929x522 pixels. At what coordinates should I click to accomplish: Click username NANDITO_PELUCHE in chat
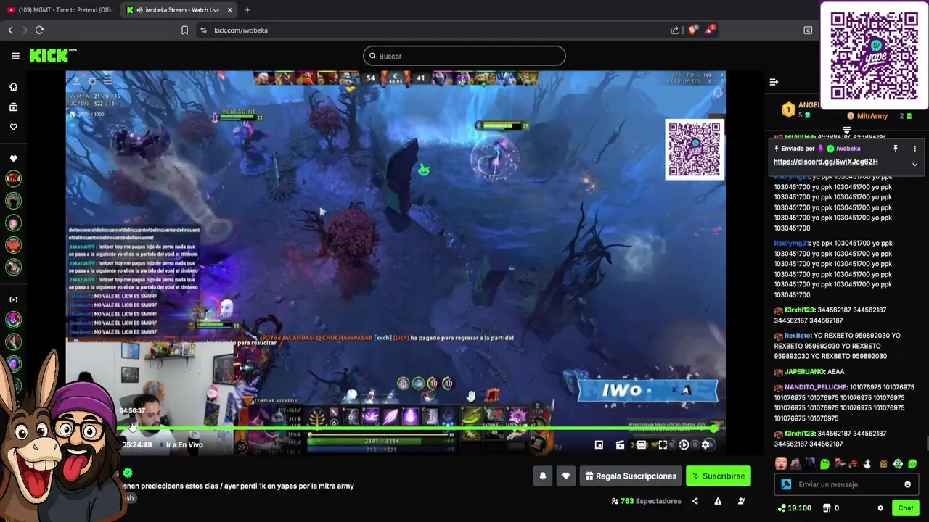click(816, 387)
